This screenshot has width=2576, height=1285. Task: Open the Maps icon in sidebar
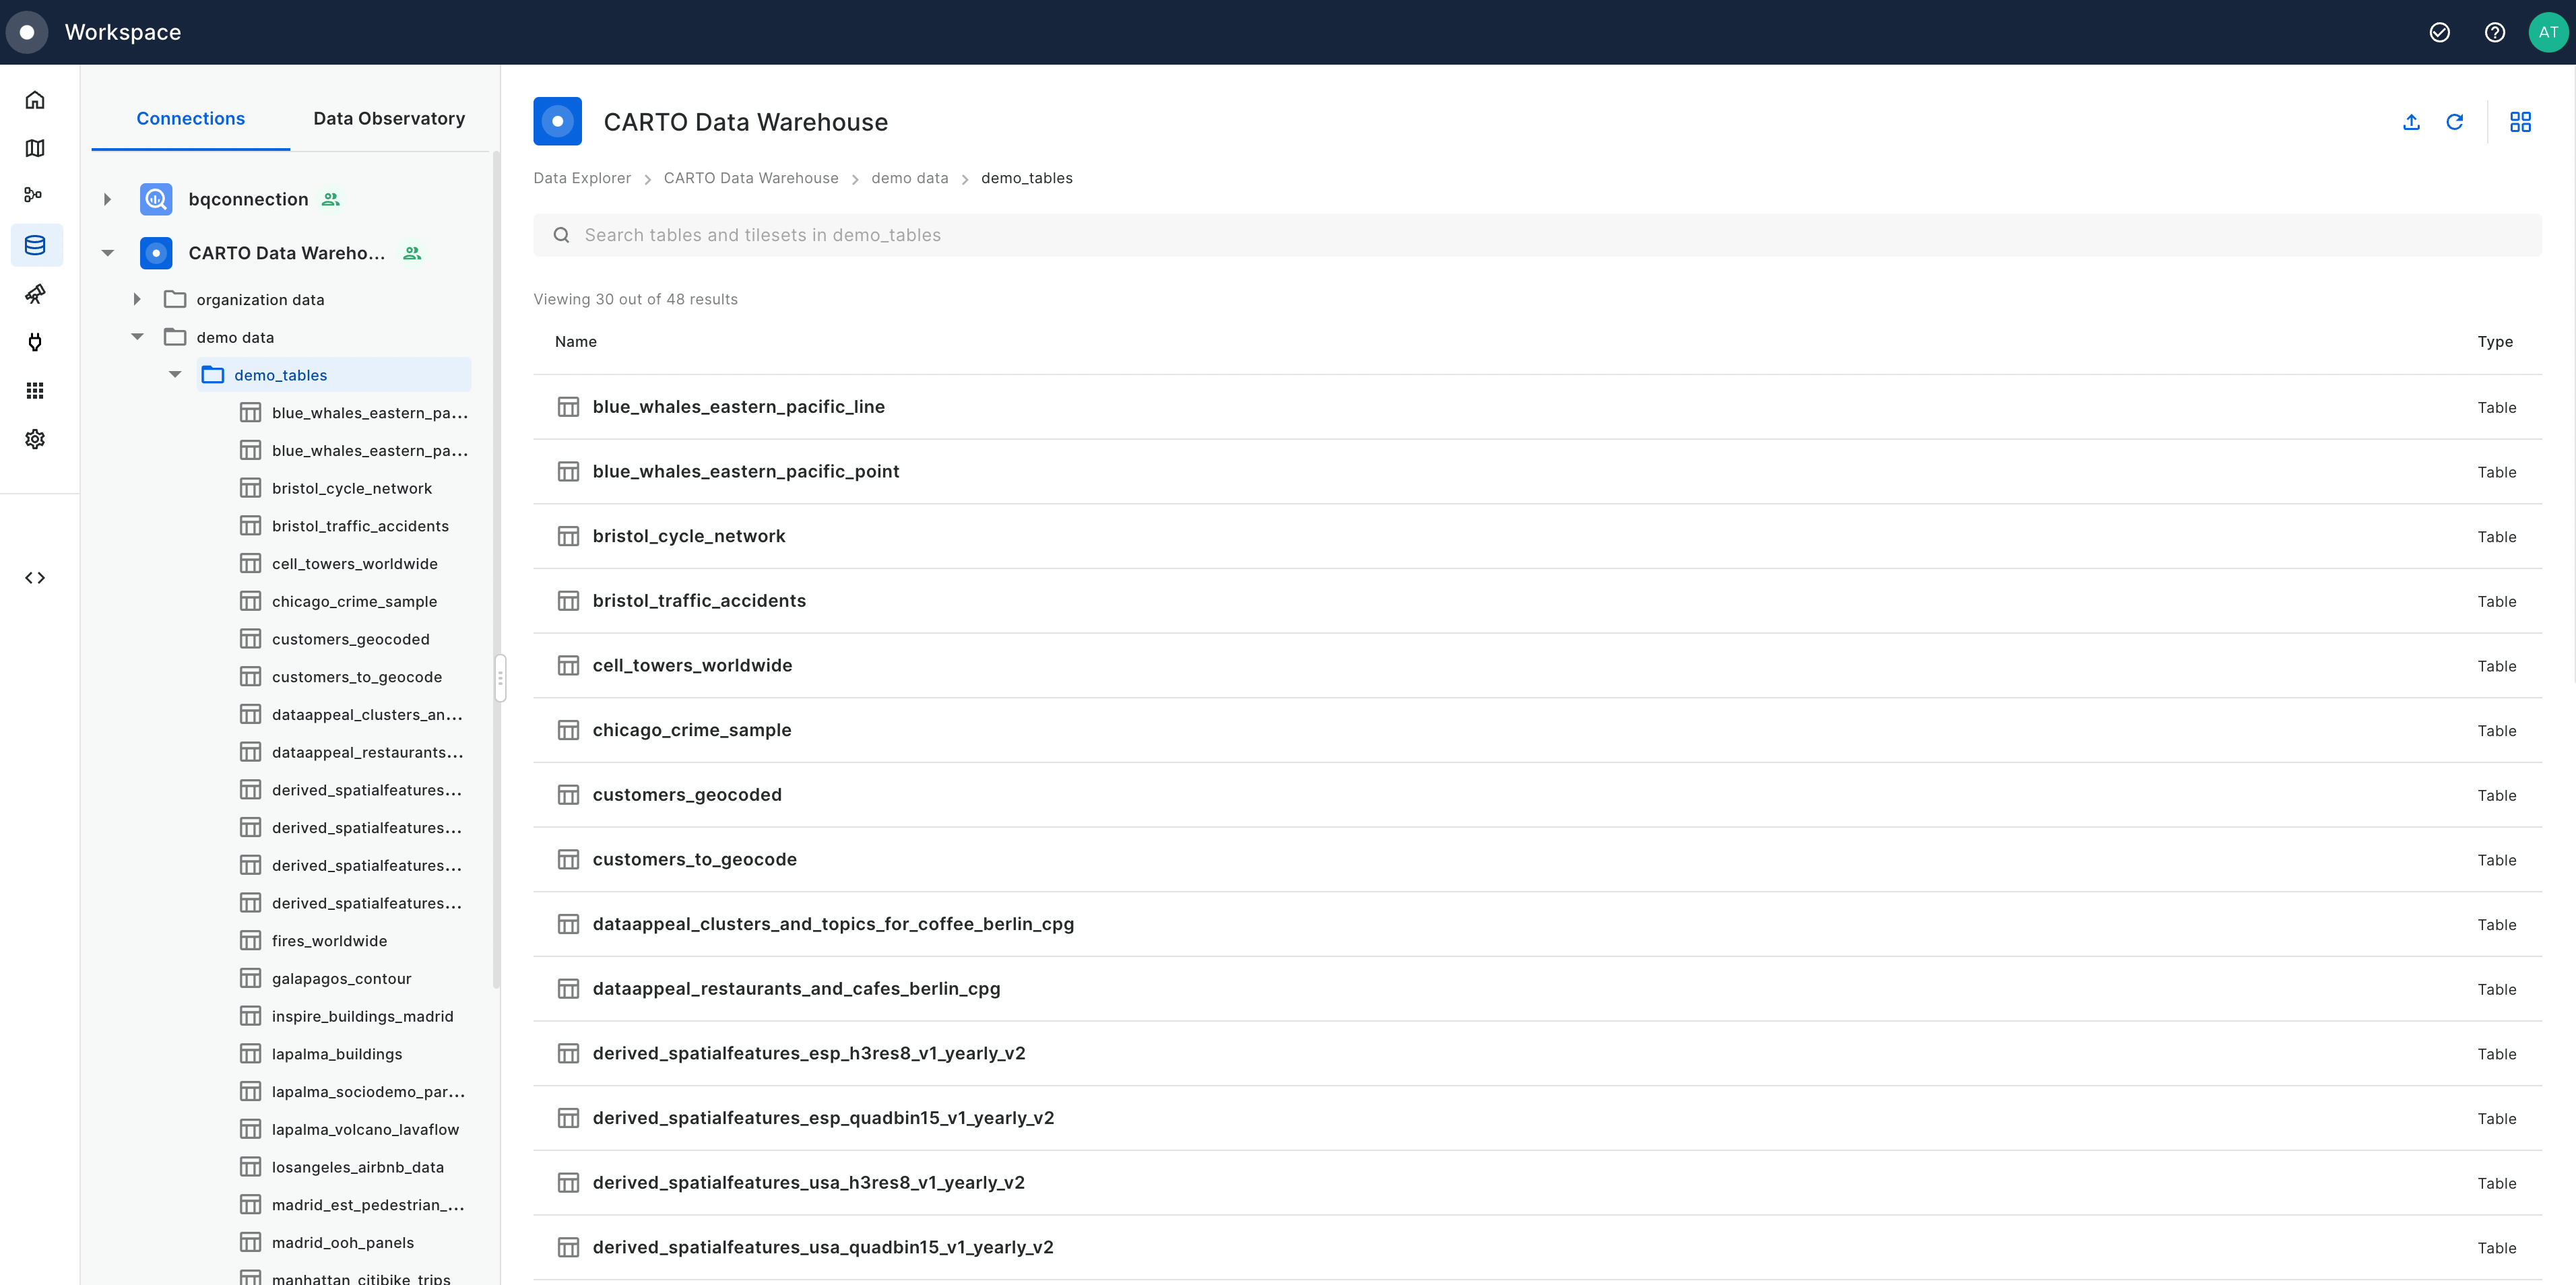tap(35, 148)
